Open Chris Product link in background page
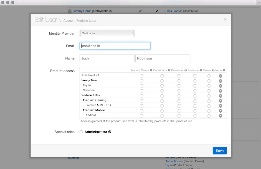This screenshot has height=169, width=261. (174, 11)
